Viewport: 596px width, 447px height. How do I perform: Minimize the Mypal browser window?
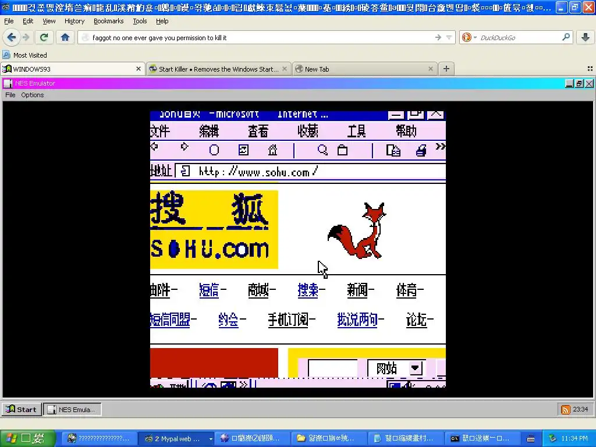click(562, 7)
